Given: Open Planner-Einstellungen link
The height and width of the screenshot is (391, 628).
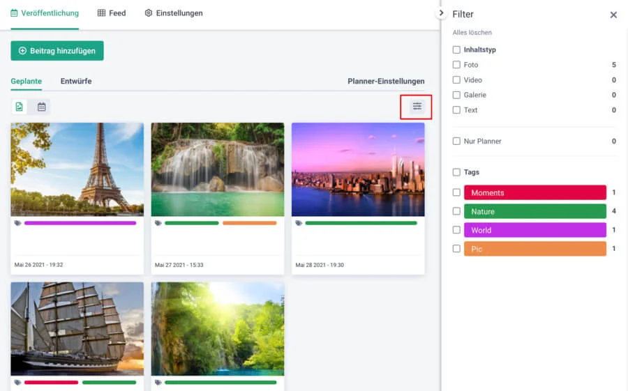Looking at the screenshot, I should (386, 82).
